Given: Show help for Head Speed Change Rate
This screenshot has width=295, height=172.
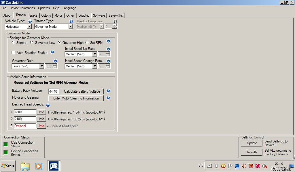Looking at the screenshot, I should tap(108, 61).
